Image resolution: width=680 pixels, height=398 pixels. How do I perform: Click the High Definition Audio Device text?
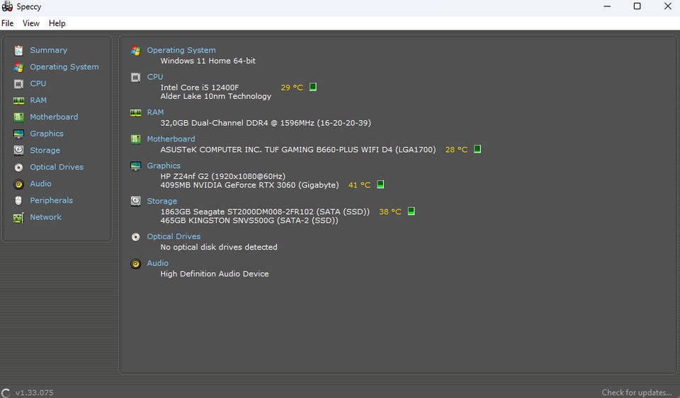214,274
